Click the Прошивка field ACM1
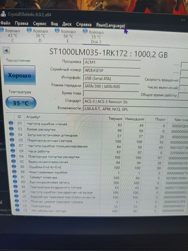Image resolution: width=188 pixels, height=251 pixels. tap(112, 62)
